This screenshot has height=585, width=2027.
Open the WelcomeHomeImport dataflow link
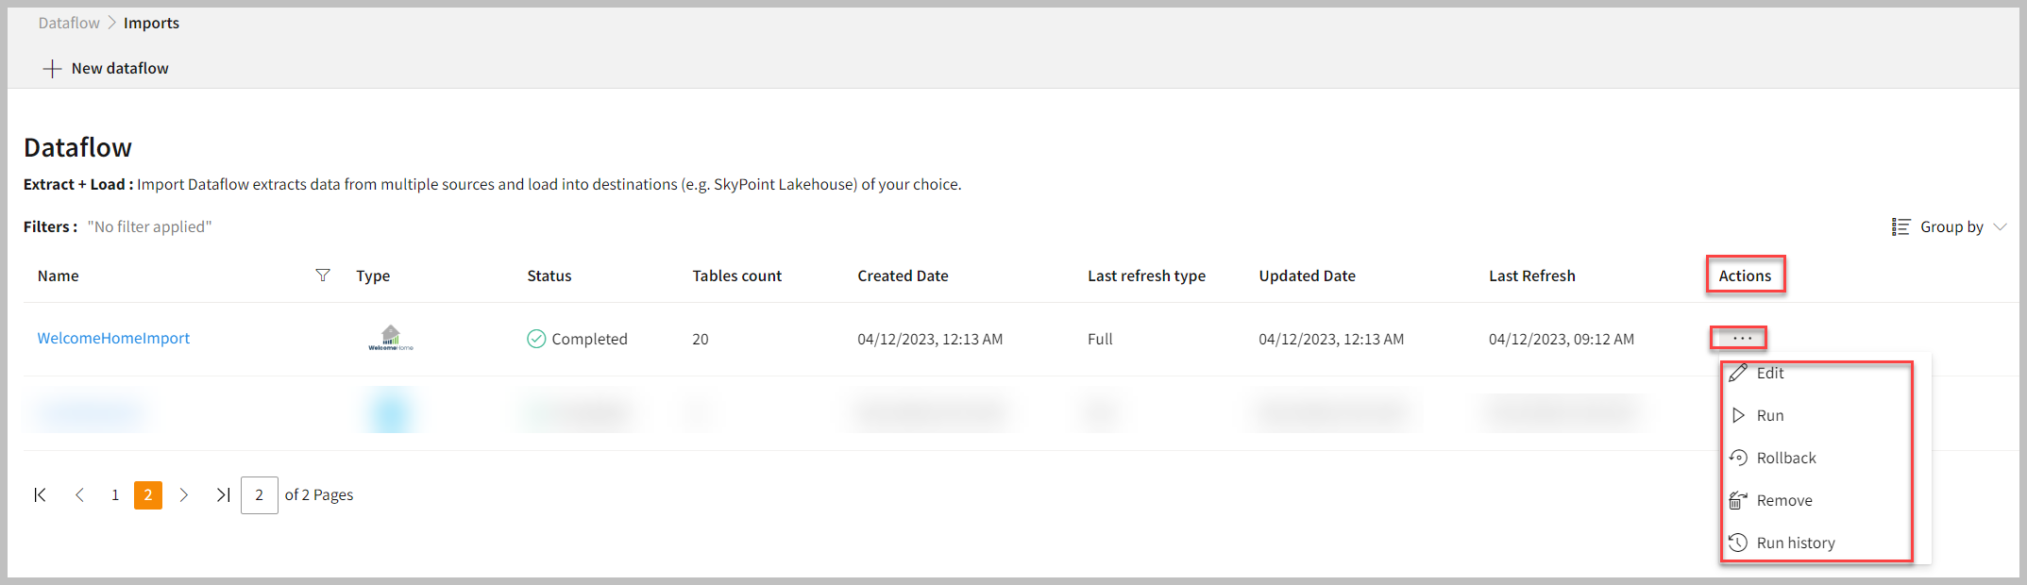pyautogui.click(x=113, y=339)
